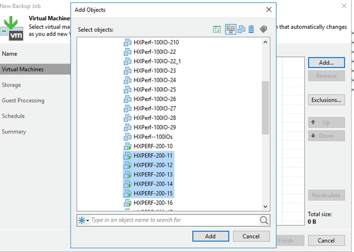The width and height of the screenshot is (354, 252).
Task: Click VM icon next to HXPerf-100IO-28
Action: point(128,118)
